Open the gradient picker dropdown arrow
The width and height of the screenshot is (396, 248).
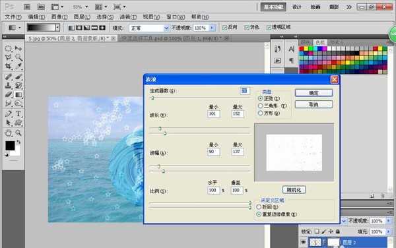[x=58, y=28]
